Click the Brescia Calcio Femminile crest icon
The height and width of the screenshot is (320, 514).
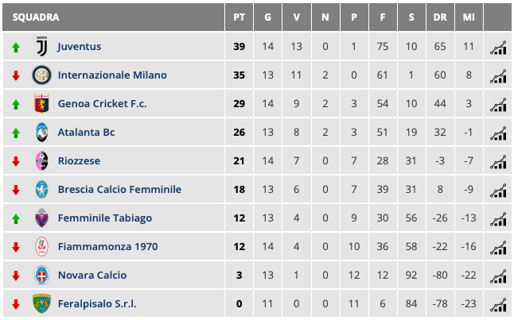(41, 190)
